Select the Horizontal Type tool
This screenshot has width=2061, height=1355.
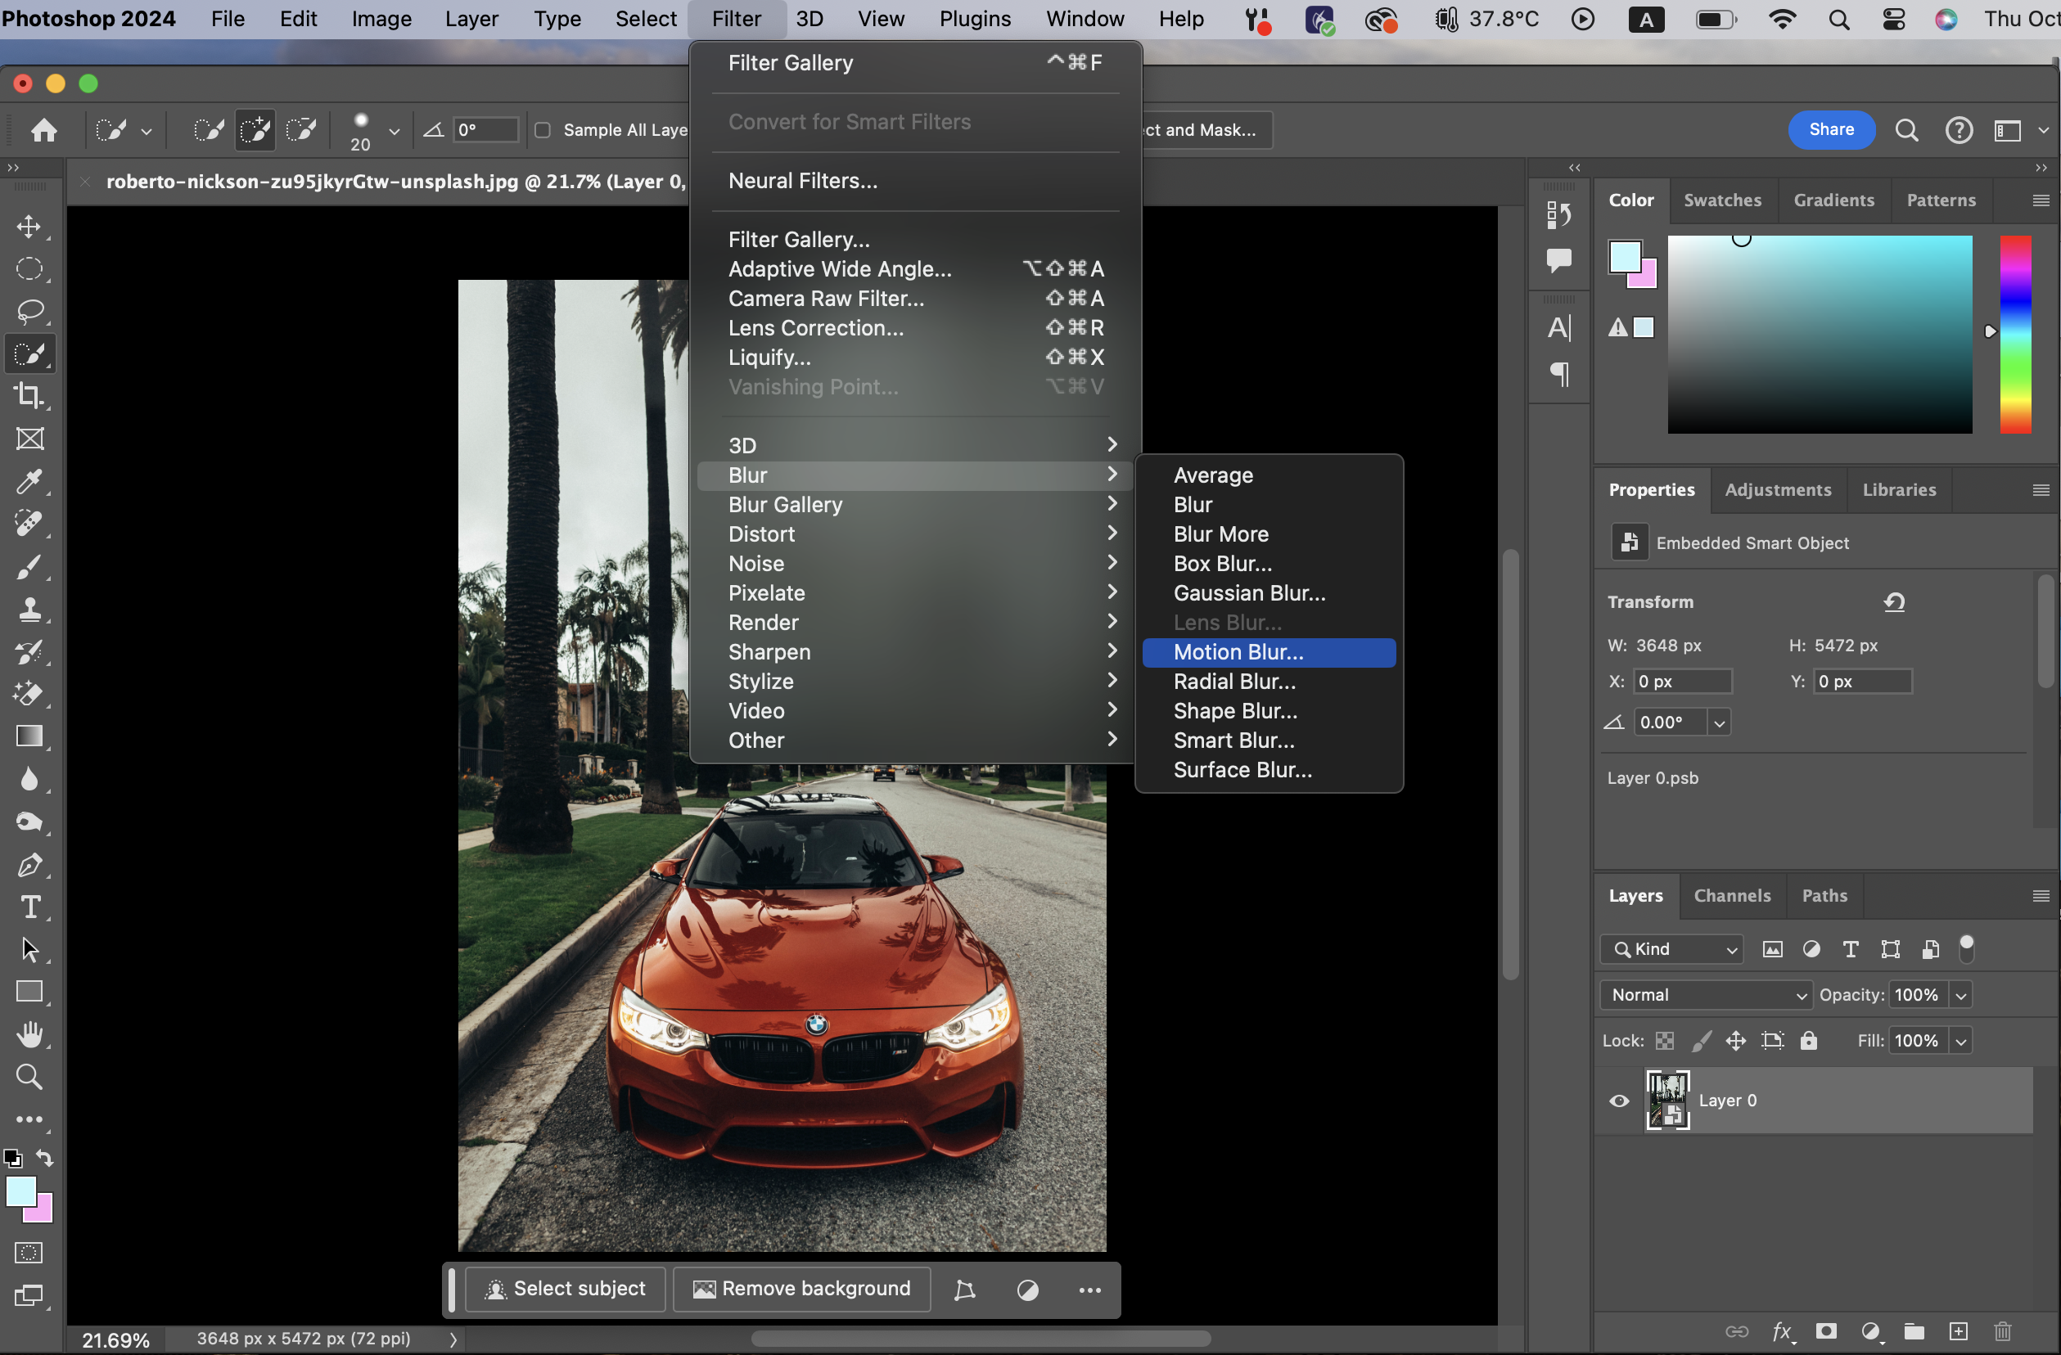coord(29,907)
